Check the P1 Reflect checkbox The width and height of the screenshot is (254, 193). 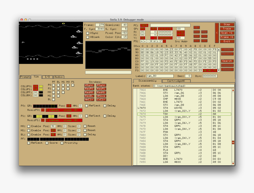(x=87, y=116)
